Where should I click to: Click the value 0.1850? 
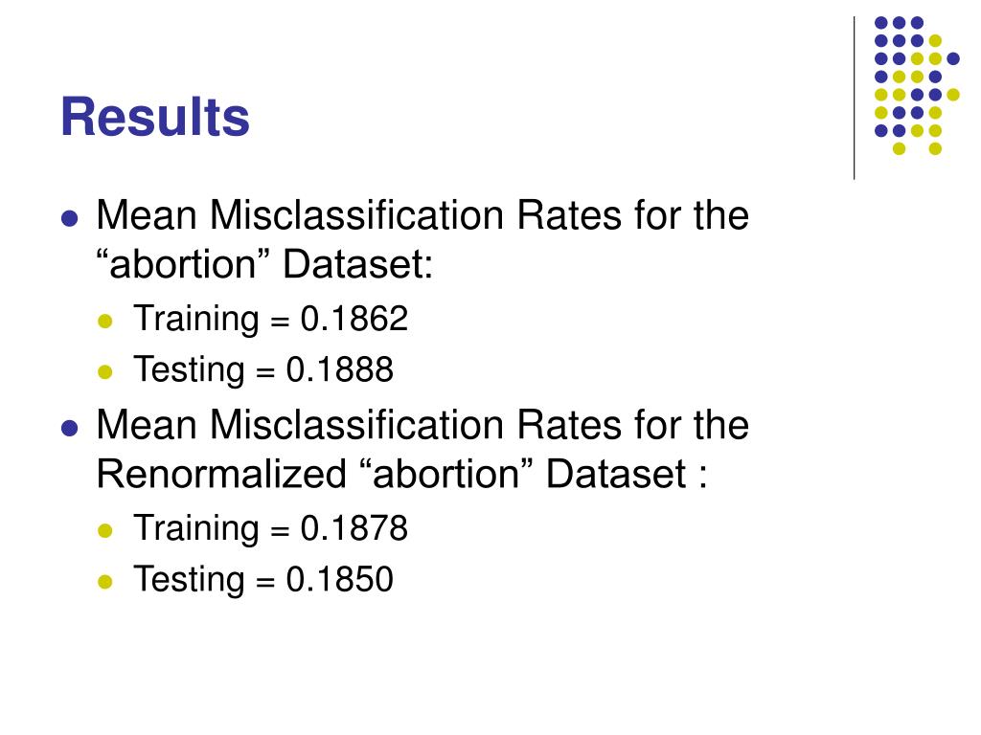tap(340, 579)
